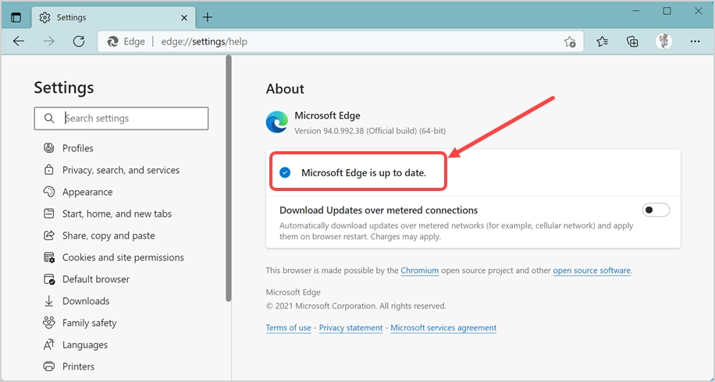The width and height of the screenshot is (715, 382).
Task: Click the profile avatar icon
Action: [663, 41]
